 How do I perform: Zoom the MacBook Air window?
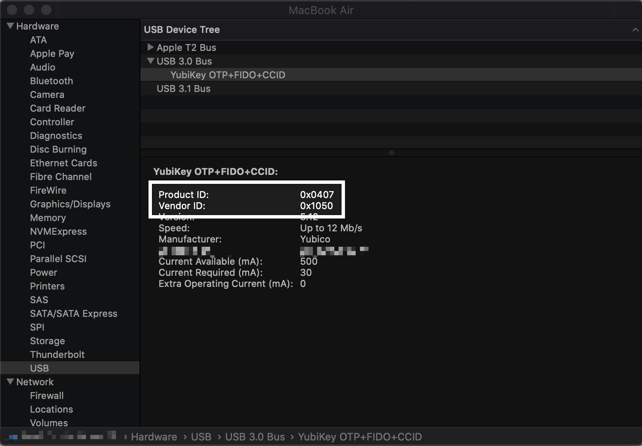(x=46, y=9)
